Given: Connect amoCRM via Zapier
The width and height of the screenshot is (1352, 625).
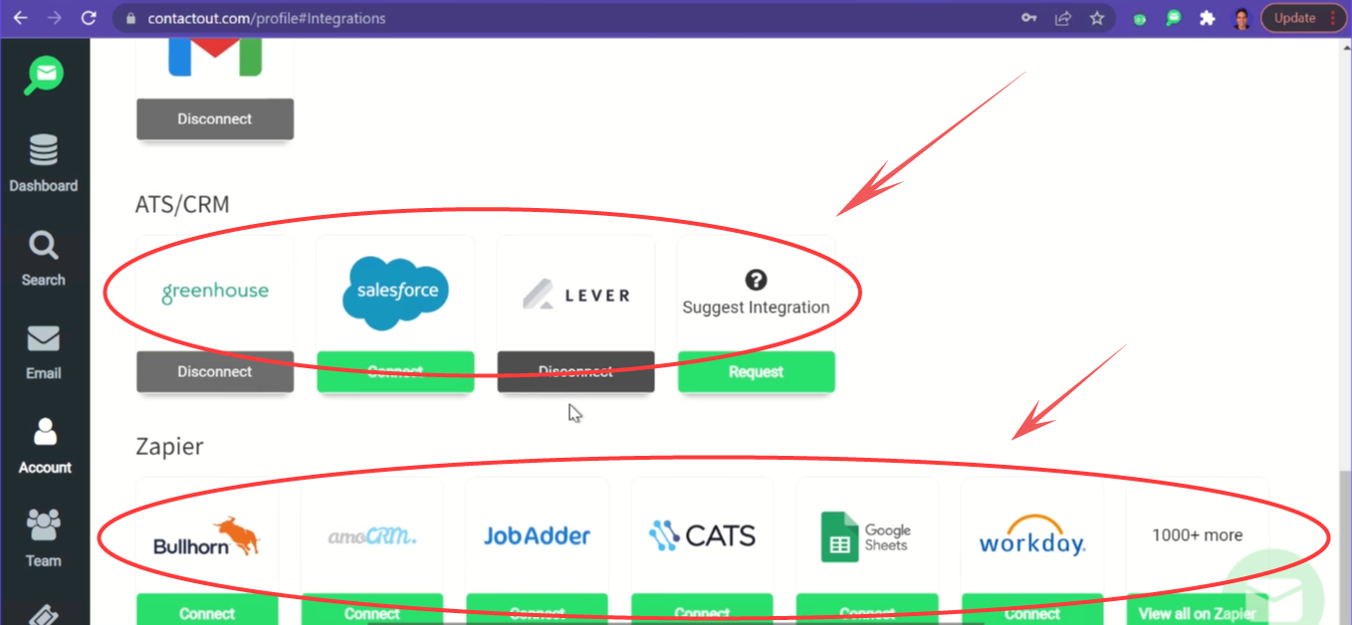Looking at the screenshot, I should coord(372,609).
